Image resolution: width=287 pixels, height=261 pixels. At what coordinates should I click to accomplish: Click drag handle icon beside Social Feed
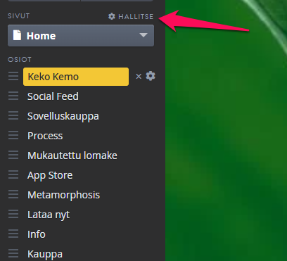pos(13,96)
